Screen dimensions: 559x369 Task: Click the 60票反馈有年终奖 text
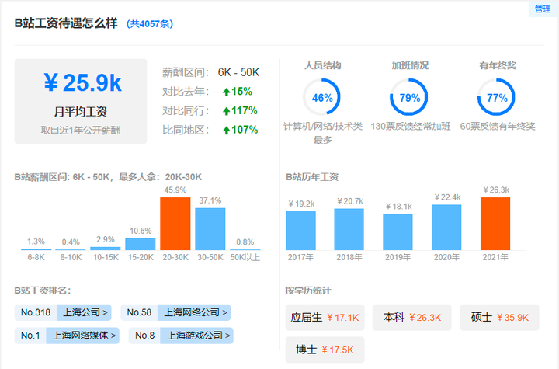pos(498,127)
